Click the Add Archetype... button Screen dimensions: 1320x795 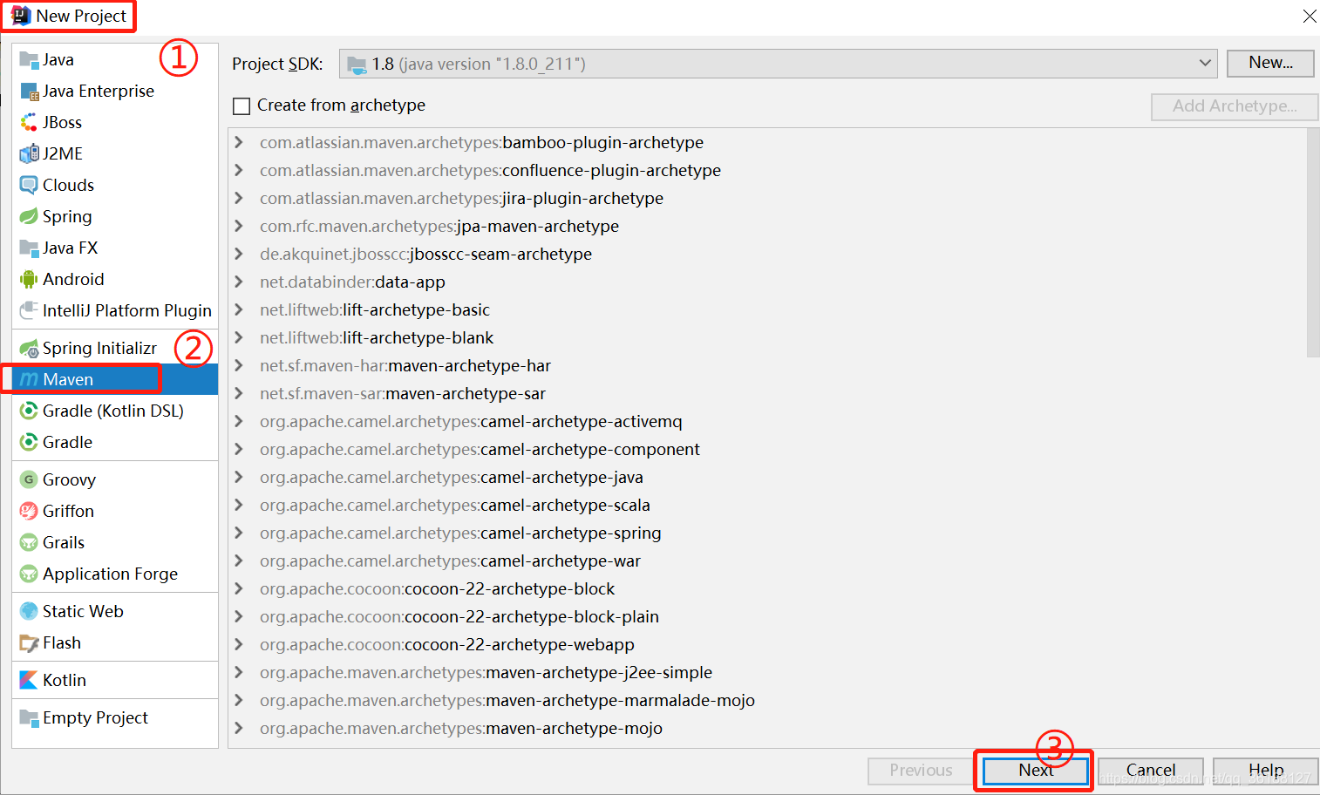1235,106
